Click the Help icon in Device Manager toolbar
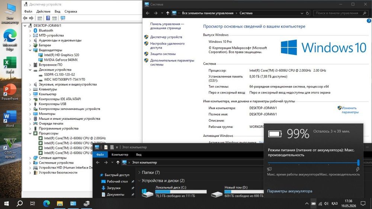Viewport: 372px width, 209px height. pyautogui.click(x=48, y=18)
